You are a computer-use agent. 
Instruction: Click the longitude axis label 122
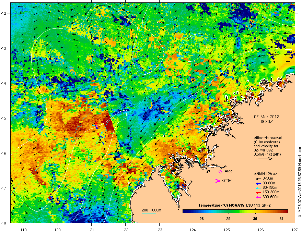(x=125, y=230)
